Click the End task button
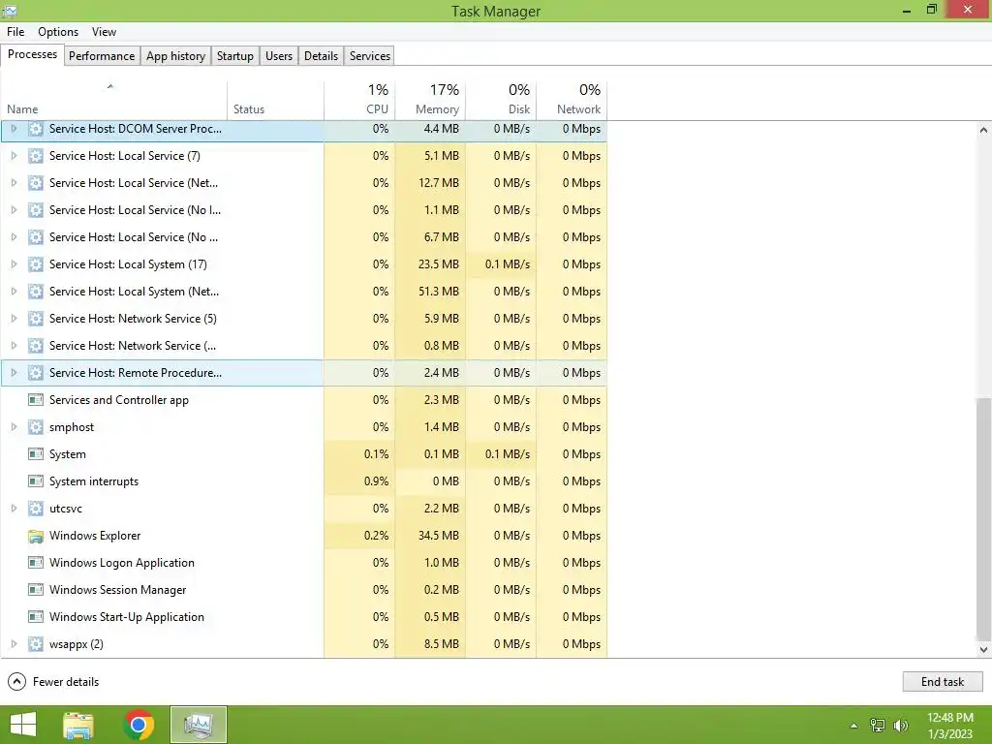 click(x=943, y=682)
